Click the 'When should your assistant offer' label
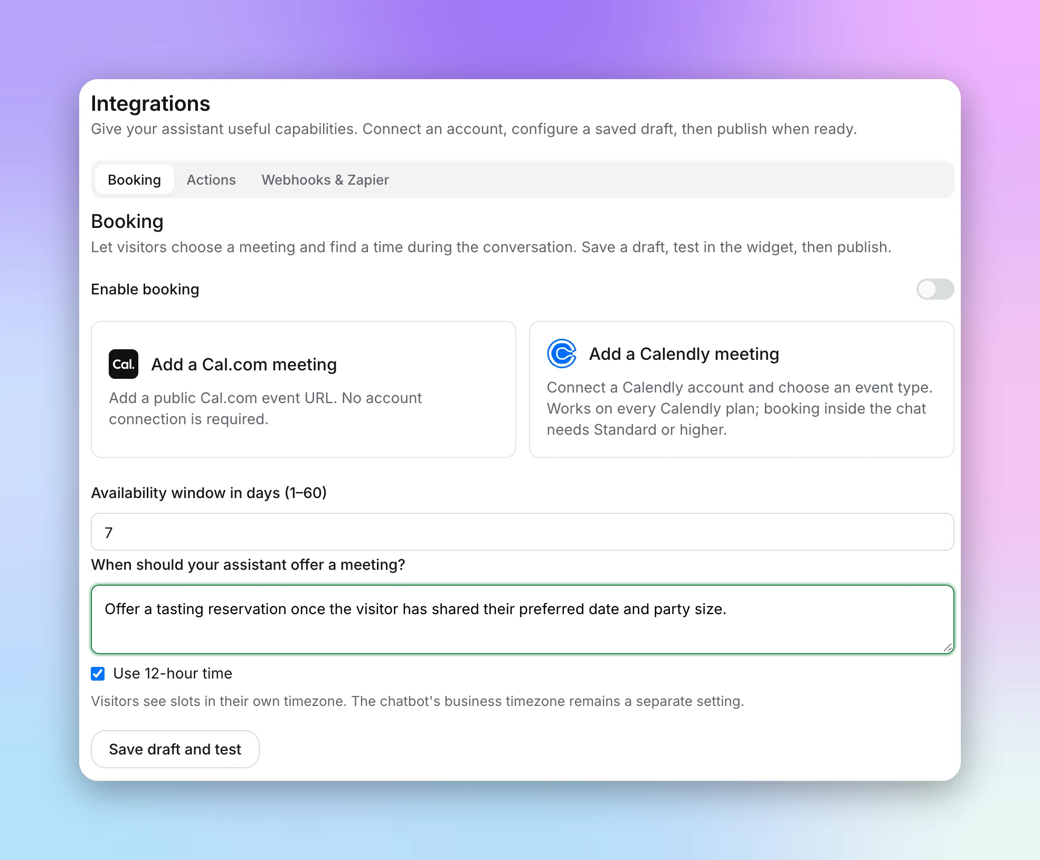Image resolution: width=1040 pixels, height=860 pixels. coord(248,565)
